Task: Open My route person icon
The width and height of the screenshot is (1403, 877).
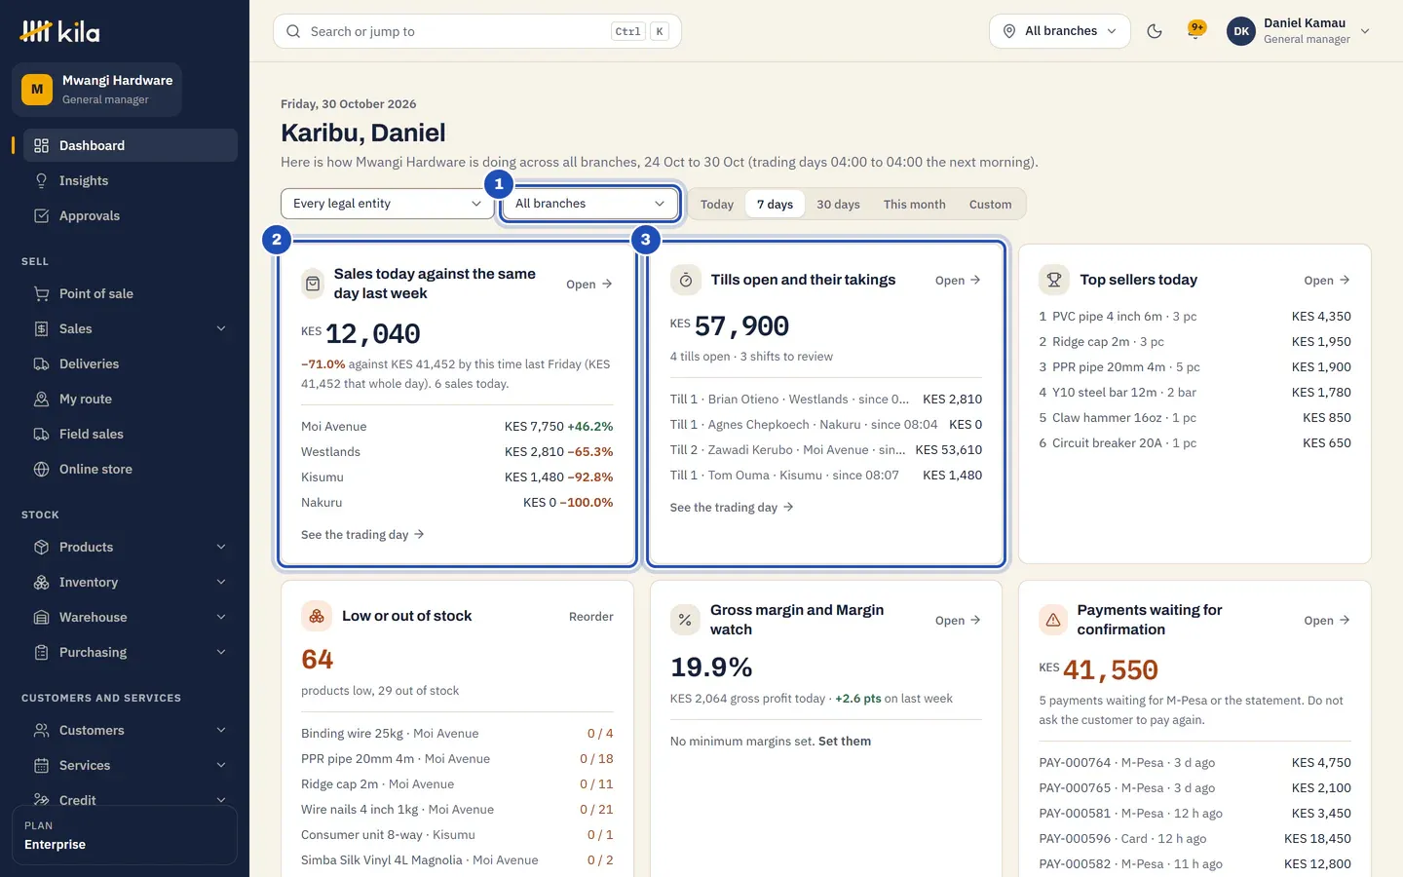Action: [41, 399]
